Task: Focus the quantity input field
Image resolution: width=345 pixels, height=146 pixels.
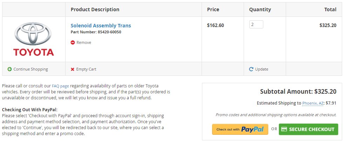Action: coord(256,25)
